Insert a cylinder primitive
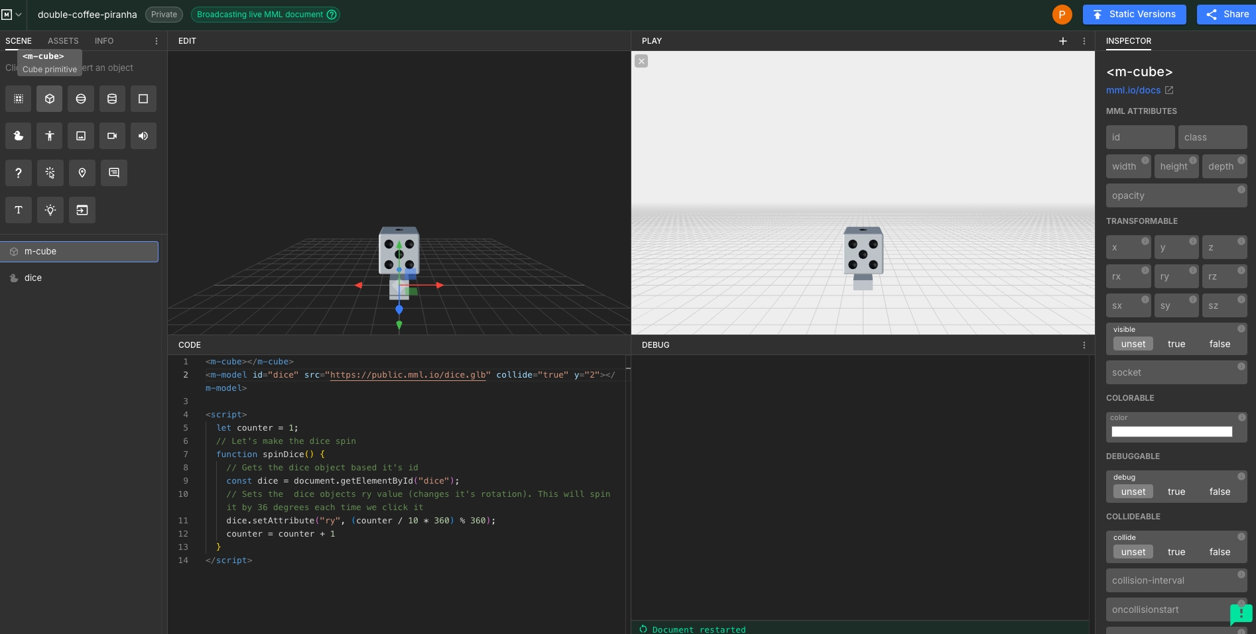 click(112, 99)
